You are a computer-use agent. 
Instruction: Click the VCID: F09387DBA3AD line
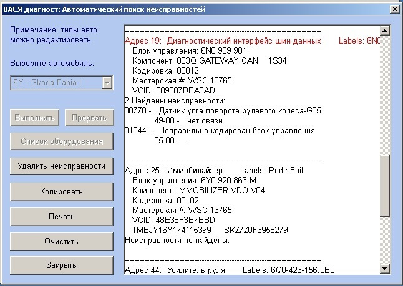(173, 90)
